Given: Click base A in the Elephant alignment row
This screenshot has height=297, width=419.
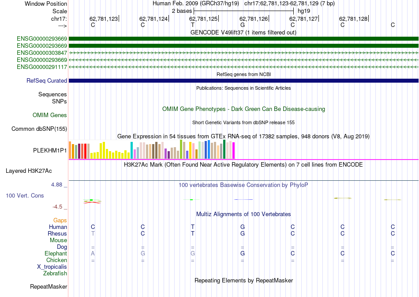Looking at the screenshot, I should 93,253.
